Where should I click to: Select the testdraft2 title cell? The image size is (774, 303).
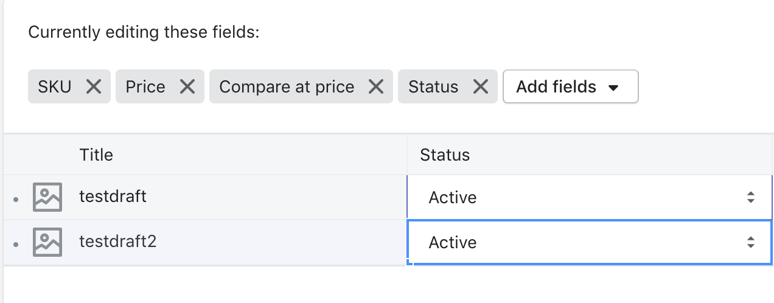[118, 242]
